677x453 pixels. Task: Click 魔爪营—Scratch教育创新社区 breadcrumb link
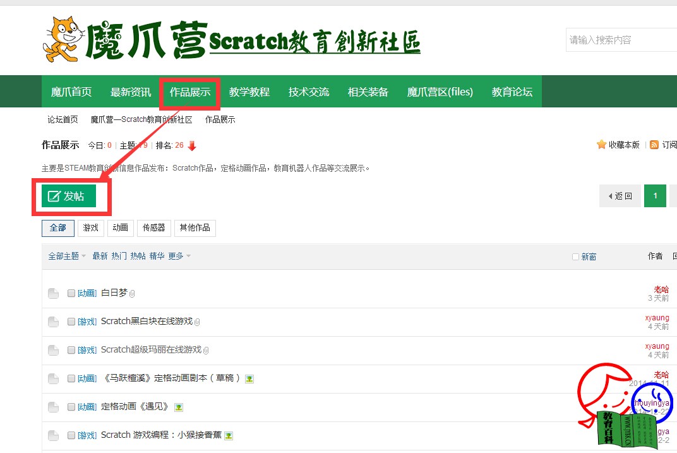click(x=141, y=119)
